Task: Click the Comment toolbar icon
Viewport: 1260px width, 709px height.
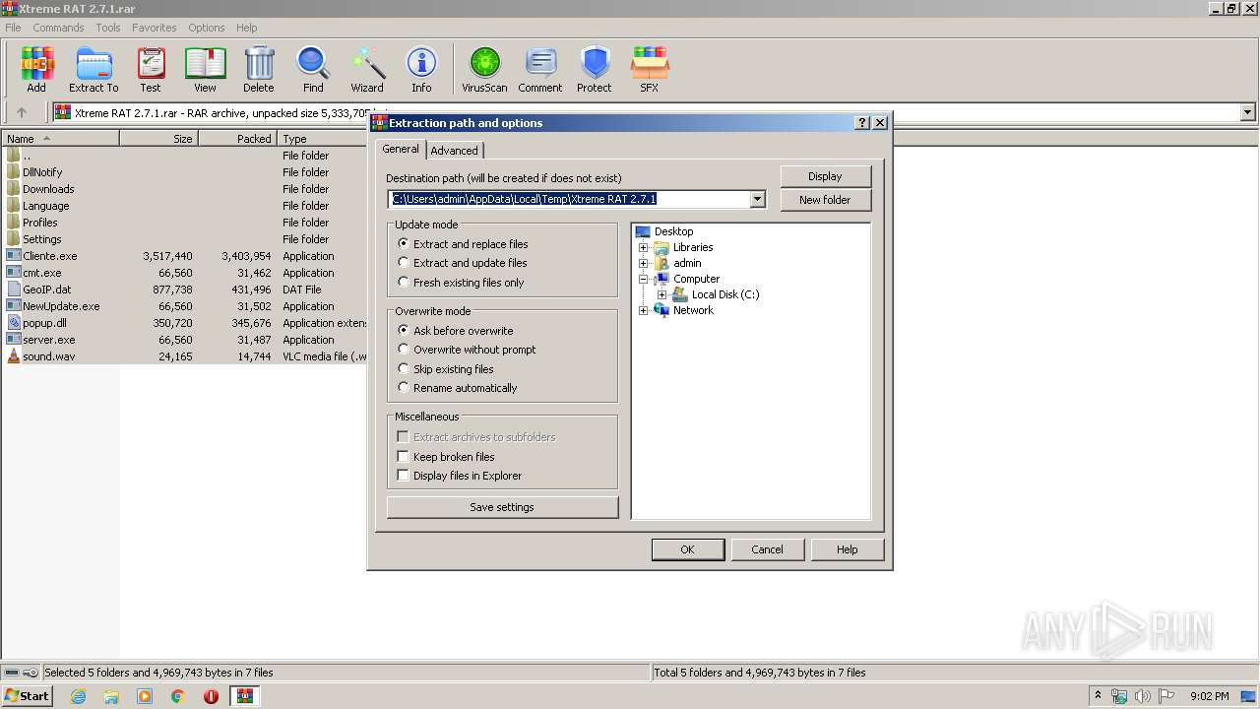Action: tap(540, 69)
